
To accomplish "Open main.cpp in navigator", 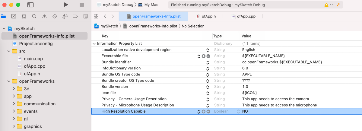I will coord(33,59).
